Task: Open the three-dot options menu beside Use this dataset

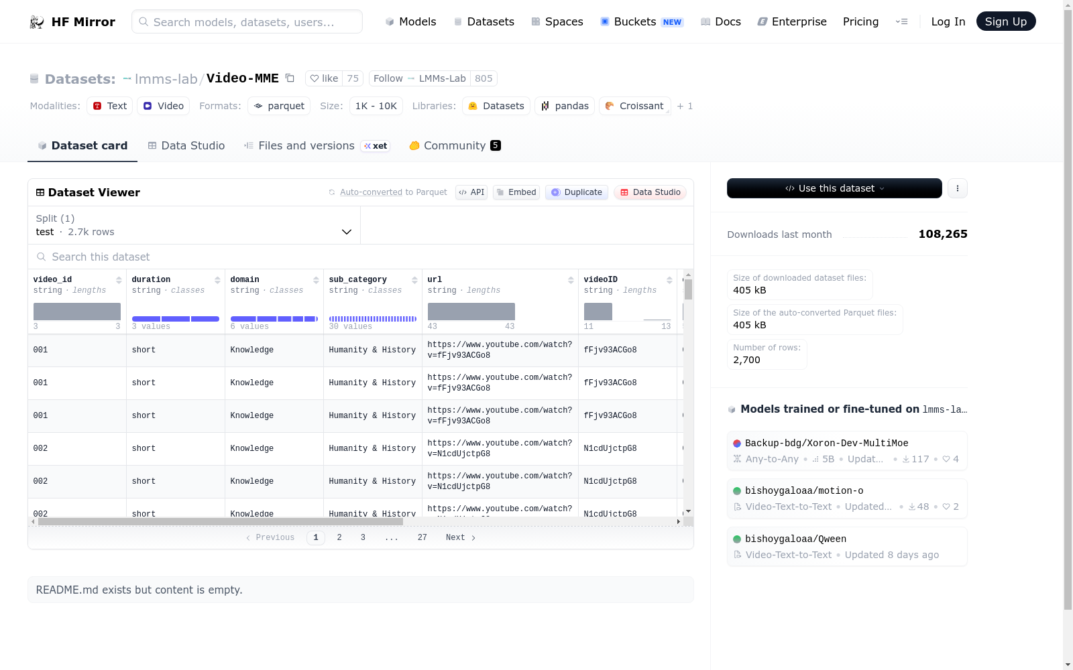Action: tap(958, 188)
